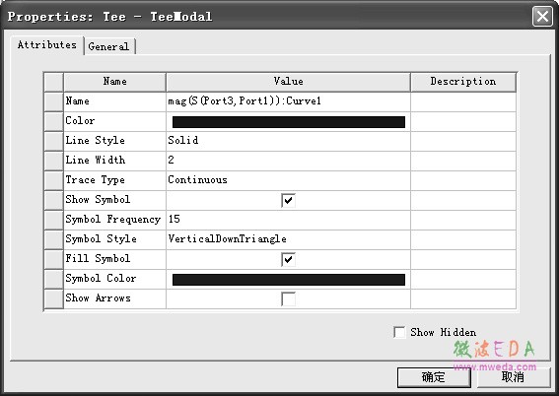
Task: Tick the Show Hidden checkbox
Action: click(x=399, y=332)
